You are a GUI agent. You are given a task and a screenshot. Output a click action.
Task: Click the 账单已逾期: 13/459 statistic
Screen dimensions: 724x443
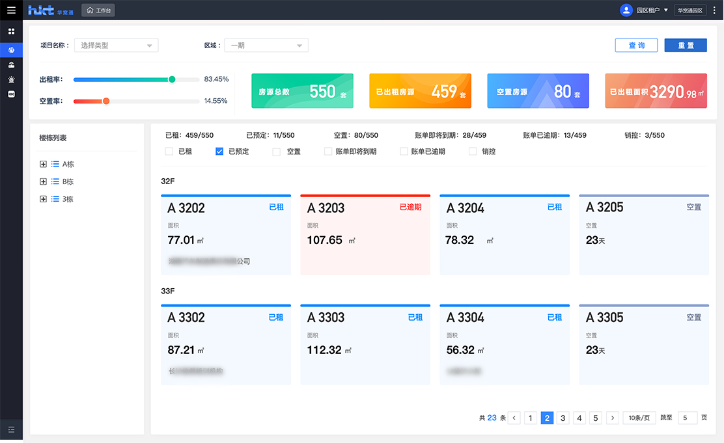click(x=555, y=135)
